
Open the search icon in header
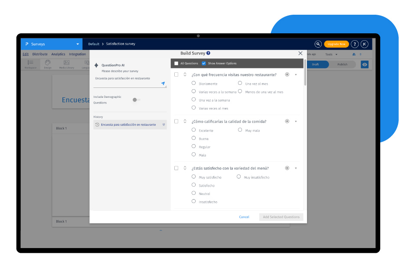pyautogui.click(x=318, y=44)
